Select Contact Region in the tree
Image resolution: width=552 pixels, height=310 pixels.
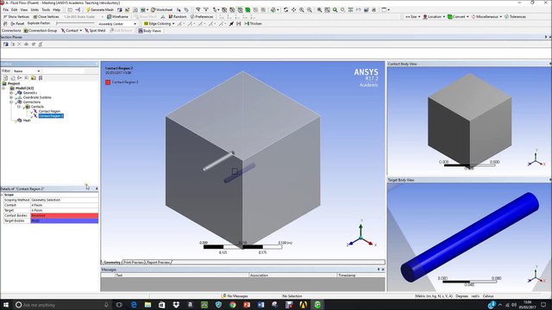(50, 111)
